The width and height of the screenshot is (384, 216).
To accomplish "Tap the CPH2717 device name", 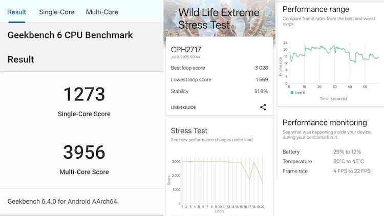I will [186, 50].
